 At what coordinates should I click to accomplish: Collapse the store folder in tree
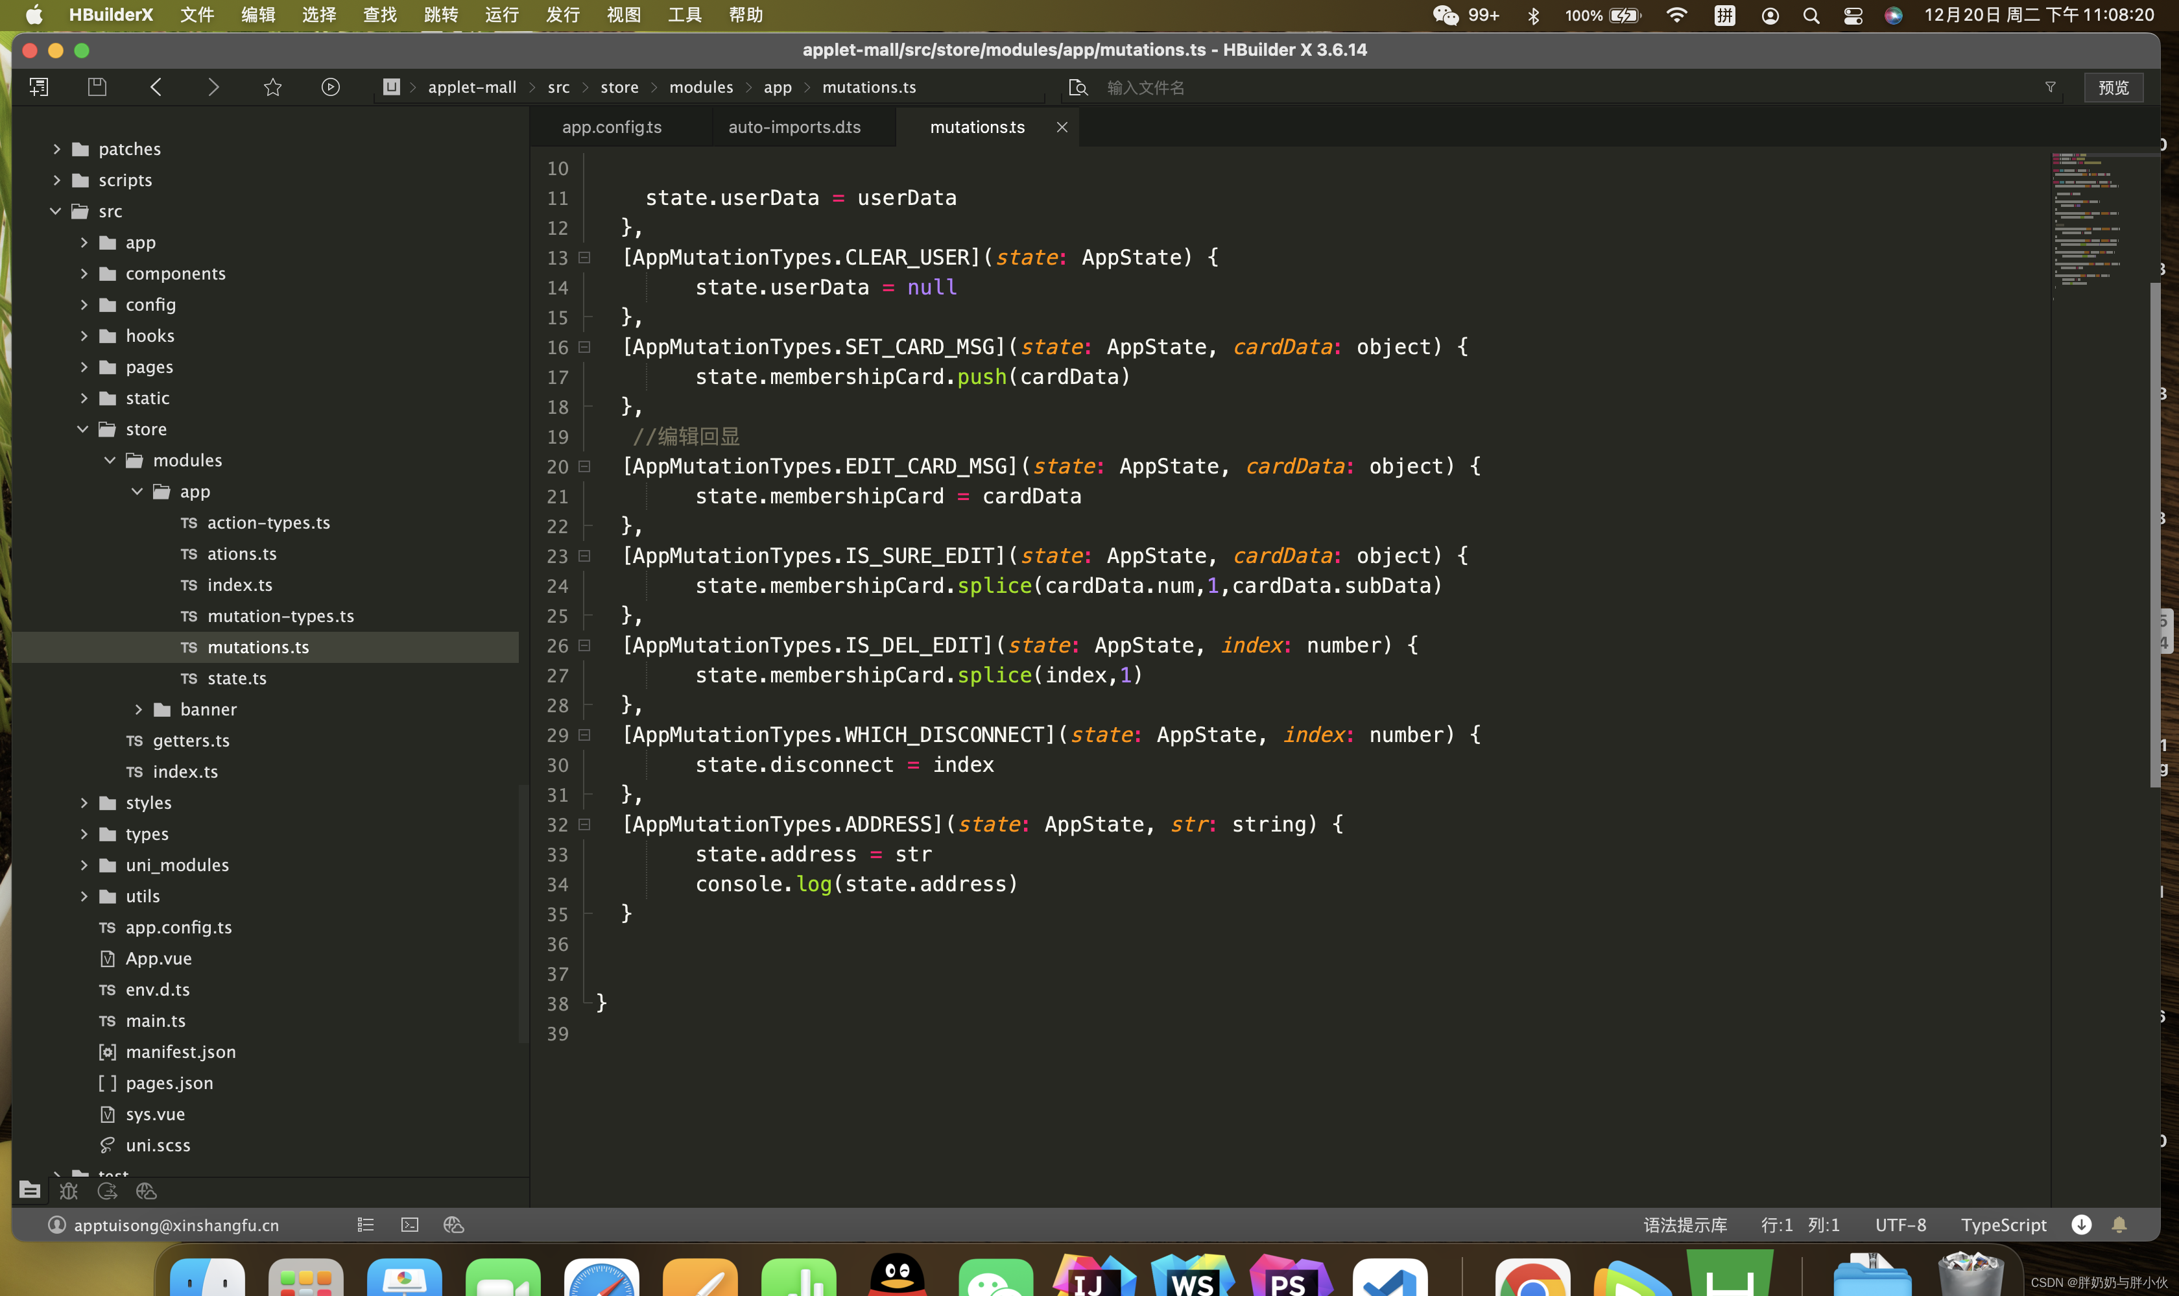(84, 429)
